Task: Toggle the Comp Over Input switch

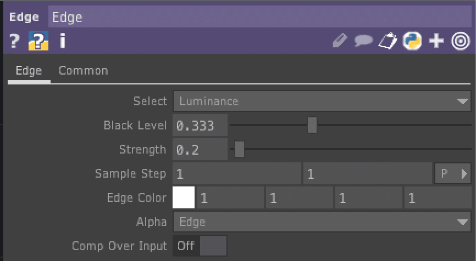Action: tap(200, 246)
